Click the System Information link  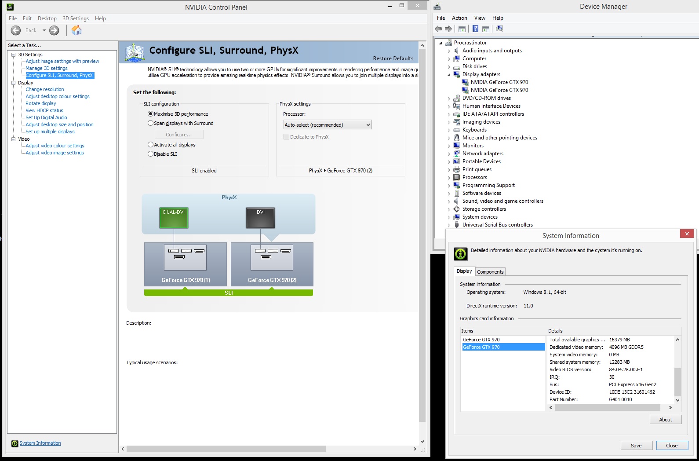40,443
